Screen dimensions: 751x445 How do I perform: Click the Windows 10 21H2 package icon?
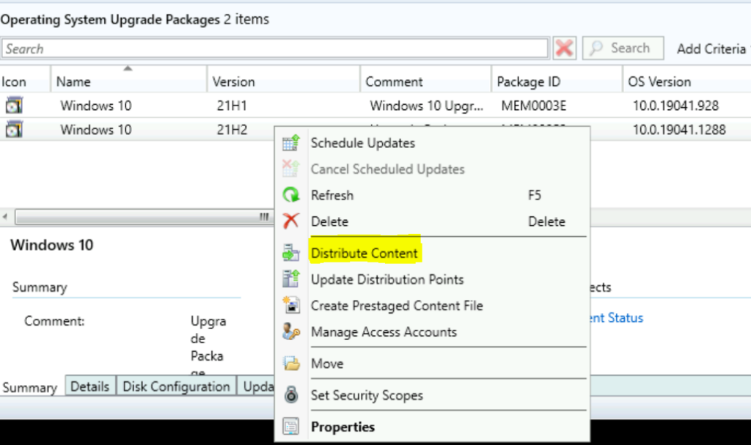tap(14, 129)
